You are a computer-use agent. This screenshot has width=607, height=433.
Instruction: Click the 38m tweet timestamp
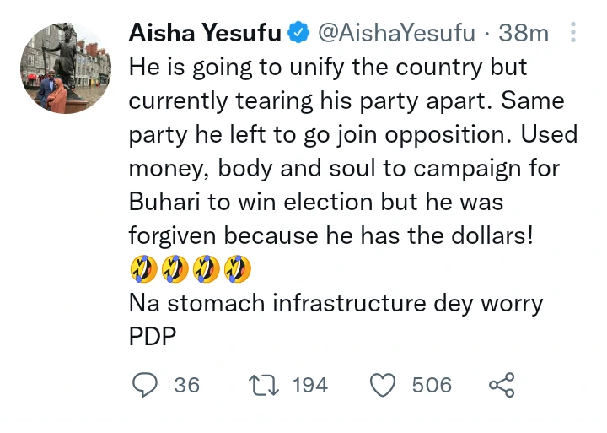pos(524,34)
